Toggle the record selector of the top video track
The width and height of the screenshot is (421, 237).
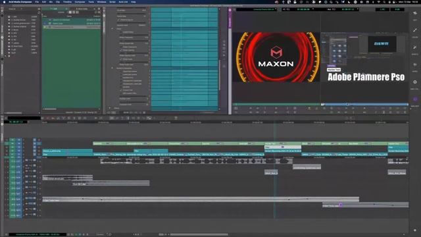(18, 140)
